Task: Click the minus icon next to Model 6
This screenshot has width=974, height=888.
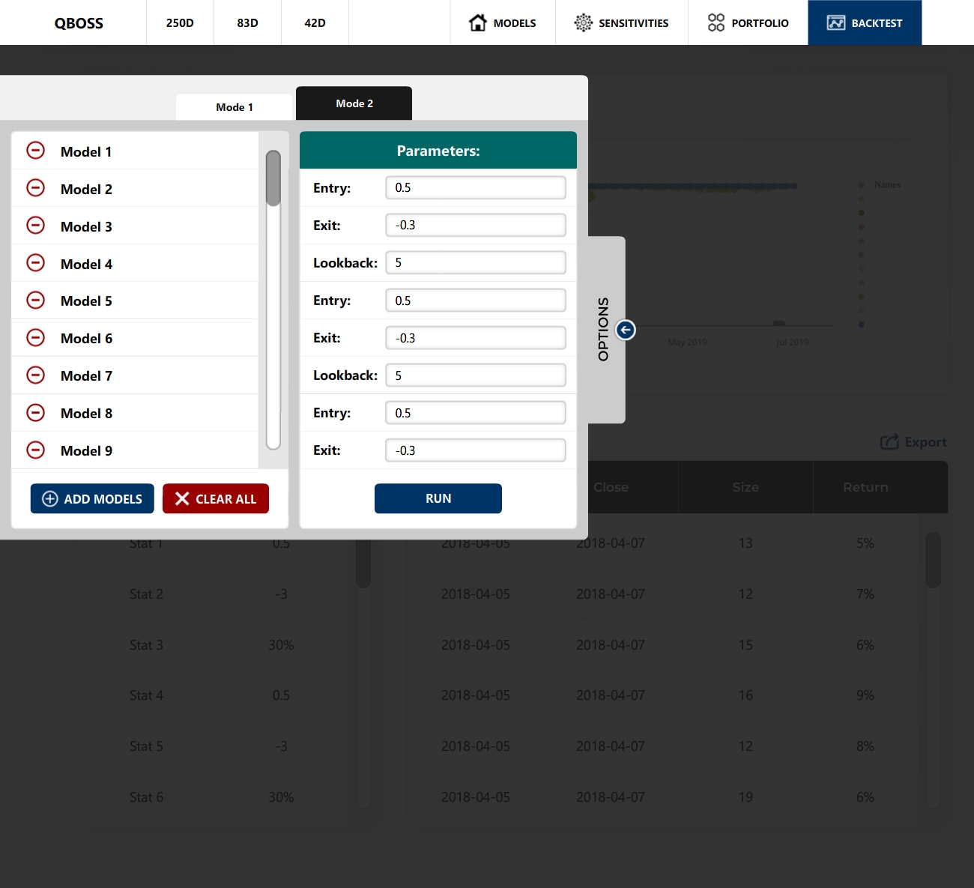Action: (x=35, y=338)
